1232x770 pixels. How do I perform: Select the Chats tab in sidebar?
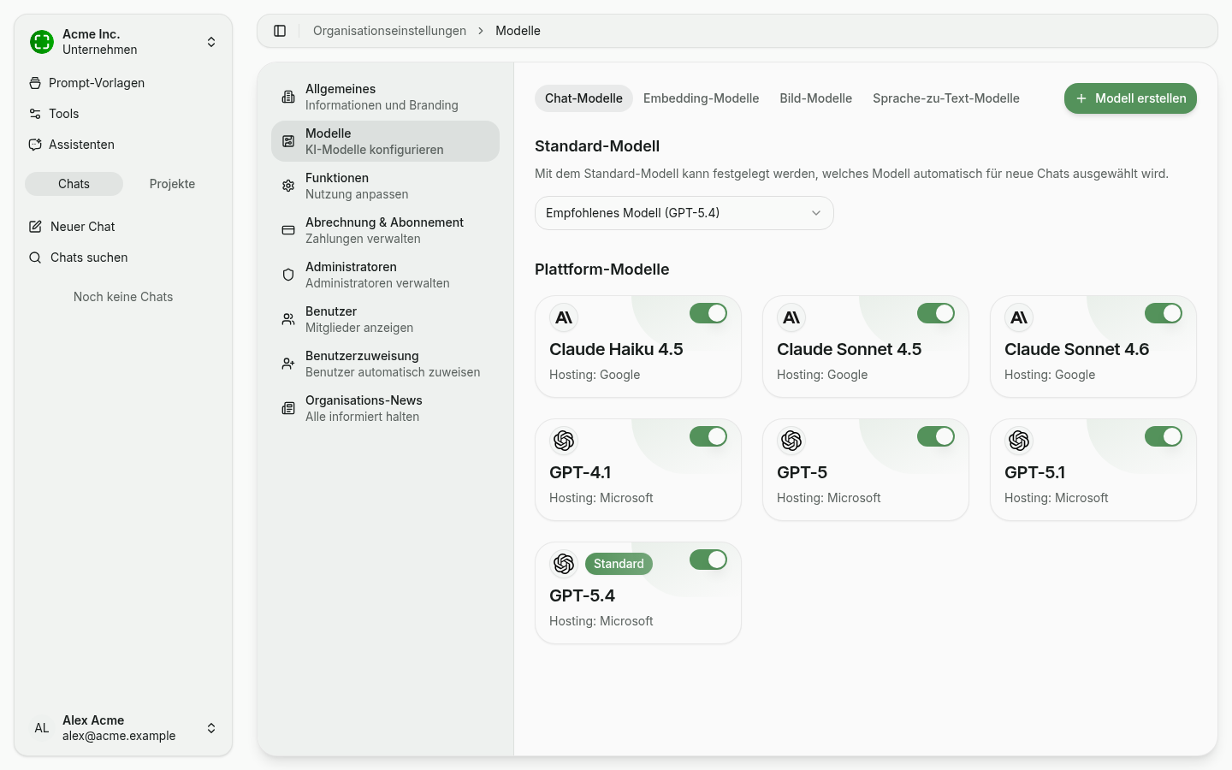[x=74, y=184]
